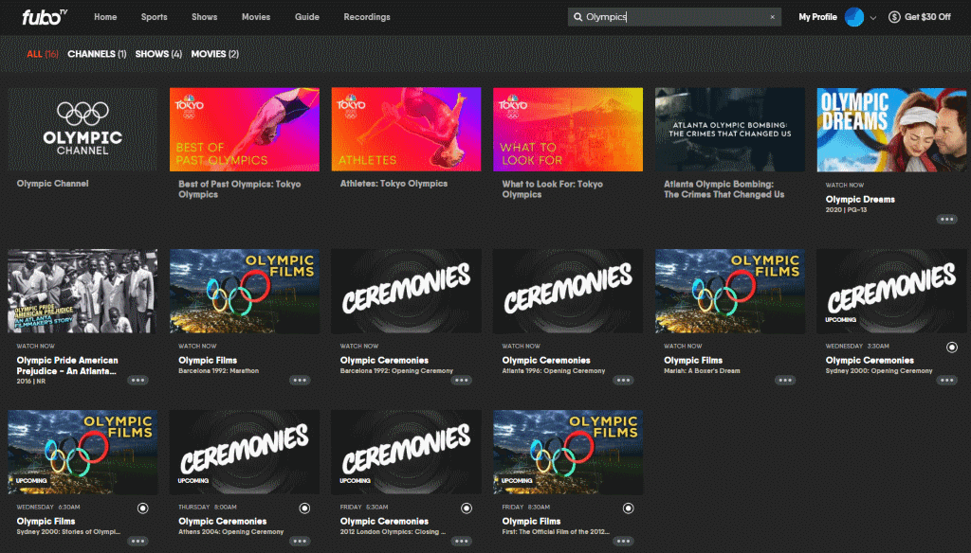Expand the My Profile dropdown arrow
Viewport: 971px width, 553px height.
pyautogui.click(x=873, y=18)
